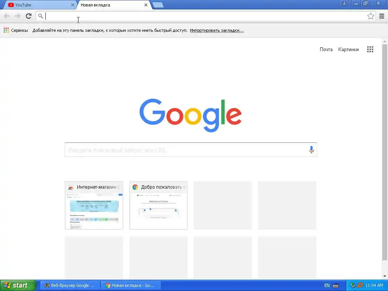The height and width of the screenshot is (291, 388).
Task: Click the back navigation arrow
Action: pos(7,16)
